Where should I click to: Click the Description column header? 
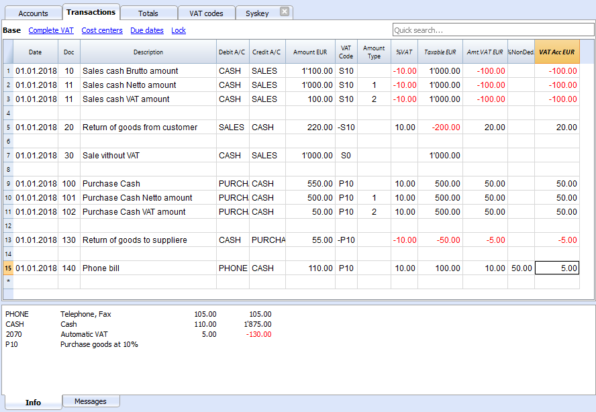click(x=148, y=52)
